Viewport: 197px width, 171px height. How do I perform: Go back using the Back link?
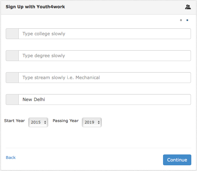point(11,157)
